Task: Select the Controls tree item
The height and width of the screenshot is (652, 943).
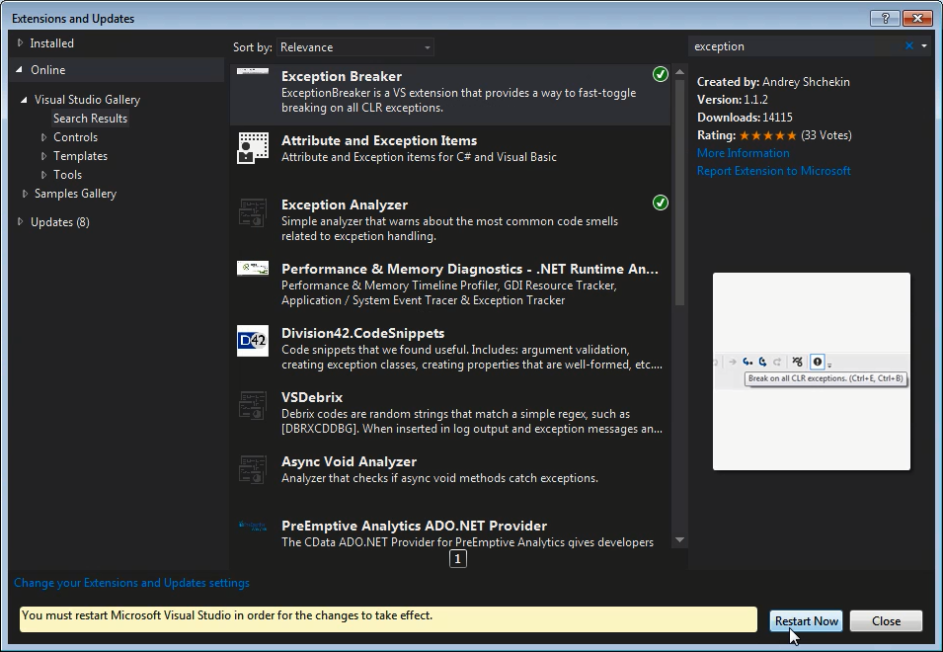Action: [x=75, y=137]
